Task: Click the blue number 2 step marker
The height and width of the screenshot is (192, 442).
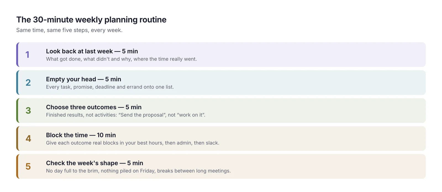Action: (x=28, y=82)
